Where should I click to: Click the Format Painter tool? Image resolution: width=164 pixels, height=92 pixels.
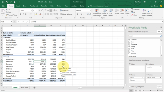pos(12,15)
